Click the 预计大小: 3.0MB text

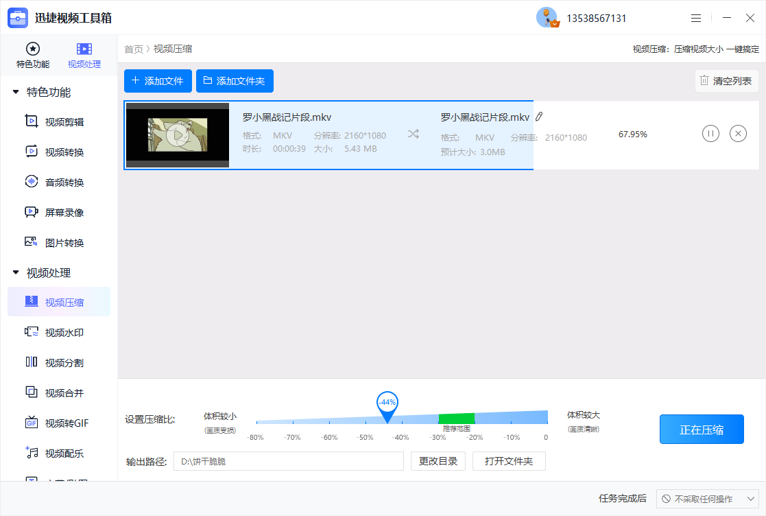click(473, 152)
